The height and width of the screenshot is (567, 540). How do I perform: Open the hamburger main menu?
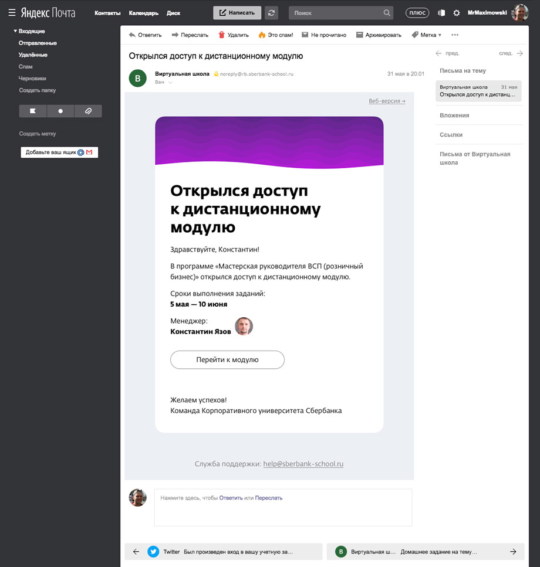[x=12, y=12]
